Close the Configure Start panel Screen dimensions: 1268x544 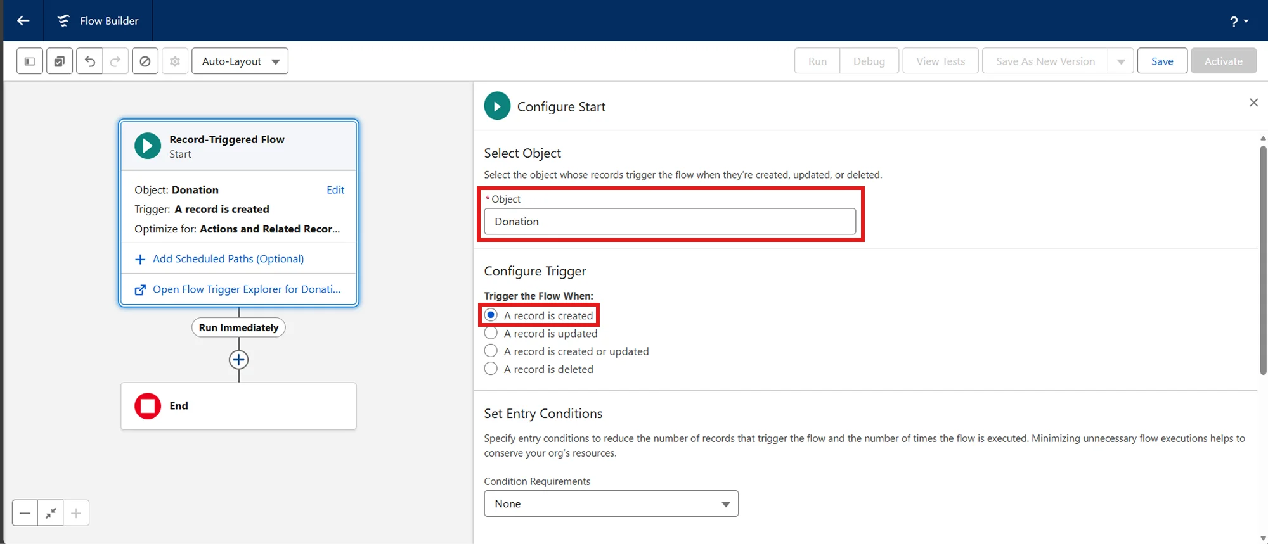point(1253,103)
